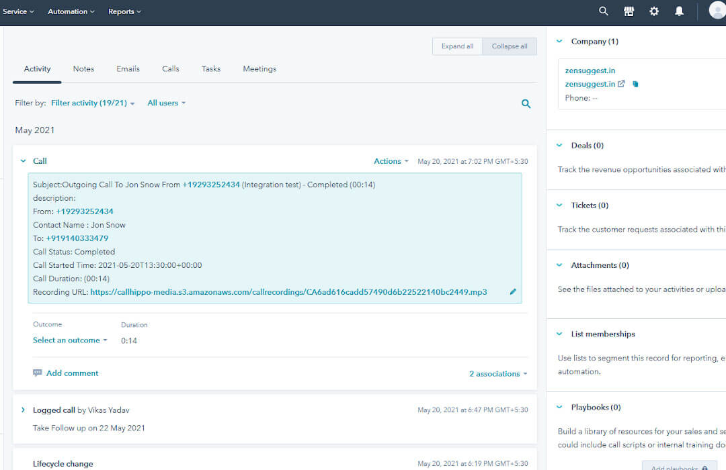Collapse the Playbooks (0) section
Image resolution: width=726 pixels, height=470 pixels.
click(559, 407)
